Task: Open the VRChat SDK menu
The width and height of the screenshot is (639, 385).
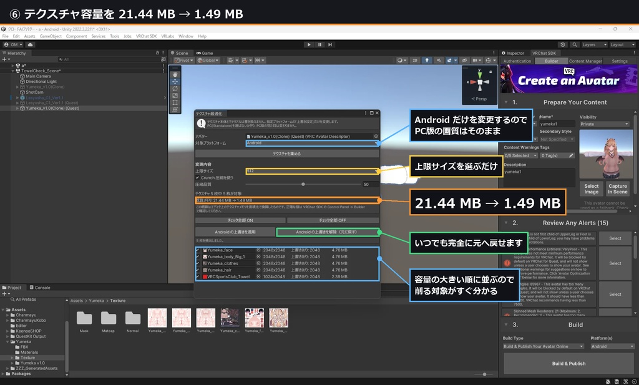Action: (146, 36)
